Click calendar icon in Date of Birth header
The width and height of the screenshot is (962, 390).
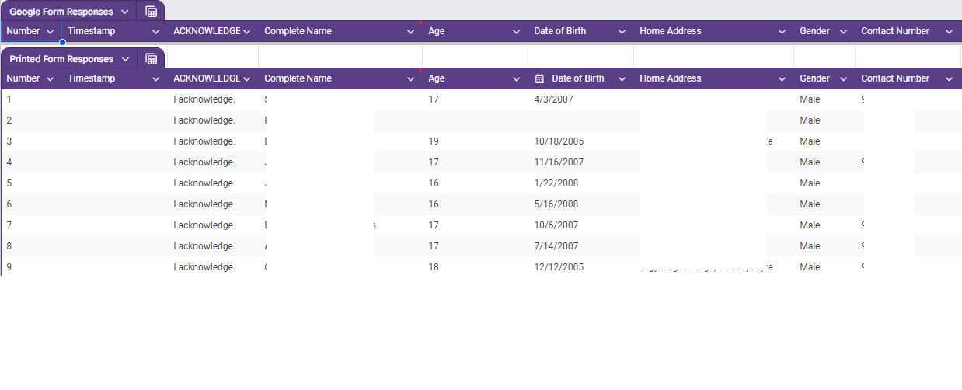pos(540,78)
